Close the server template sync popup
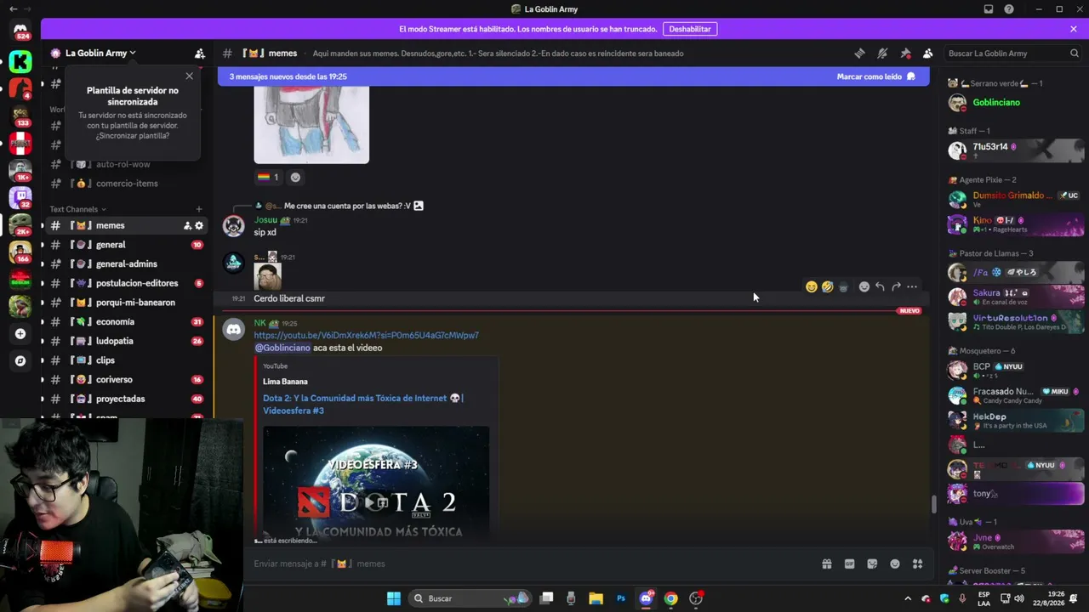The height and width of the screenshot is (612, 1089). coord(189,76)
